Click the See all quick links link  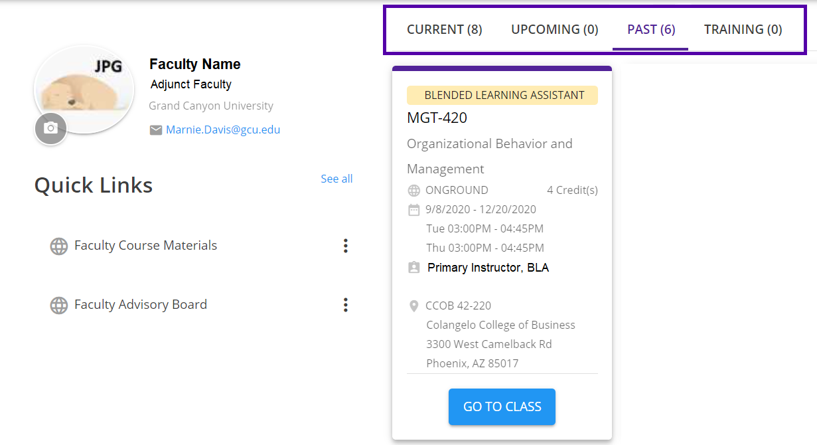pyautogui.click(x=336, y=179)
